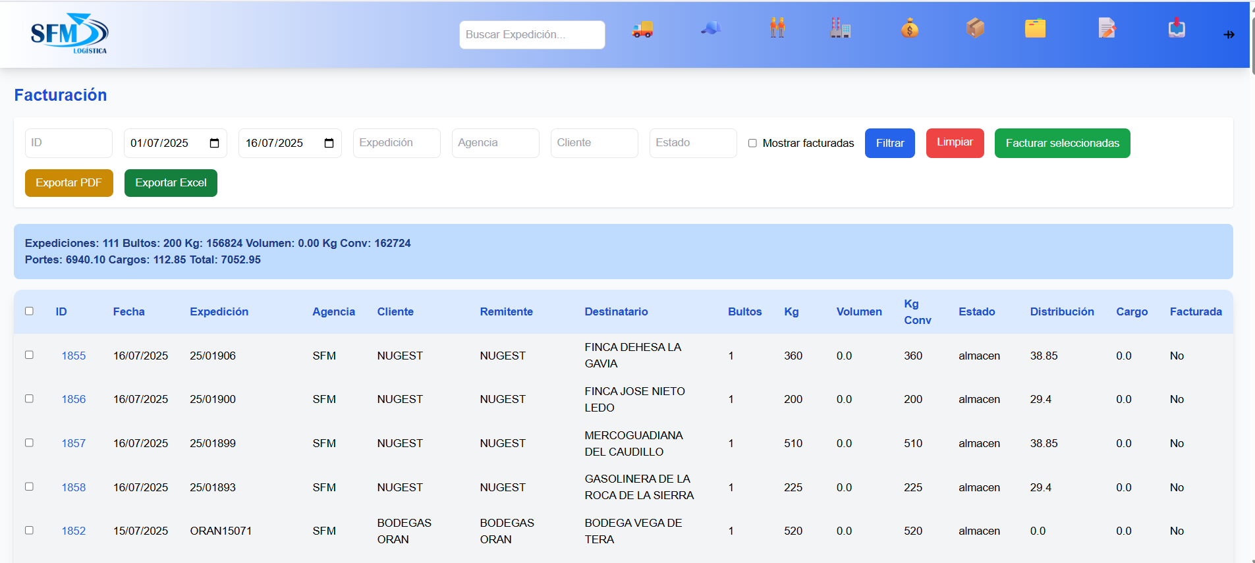Click the Bultos column header
The height and width of the screenshot is (563, 1255).
[744, 311]
